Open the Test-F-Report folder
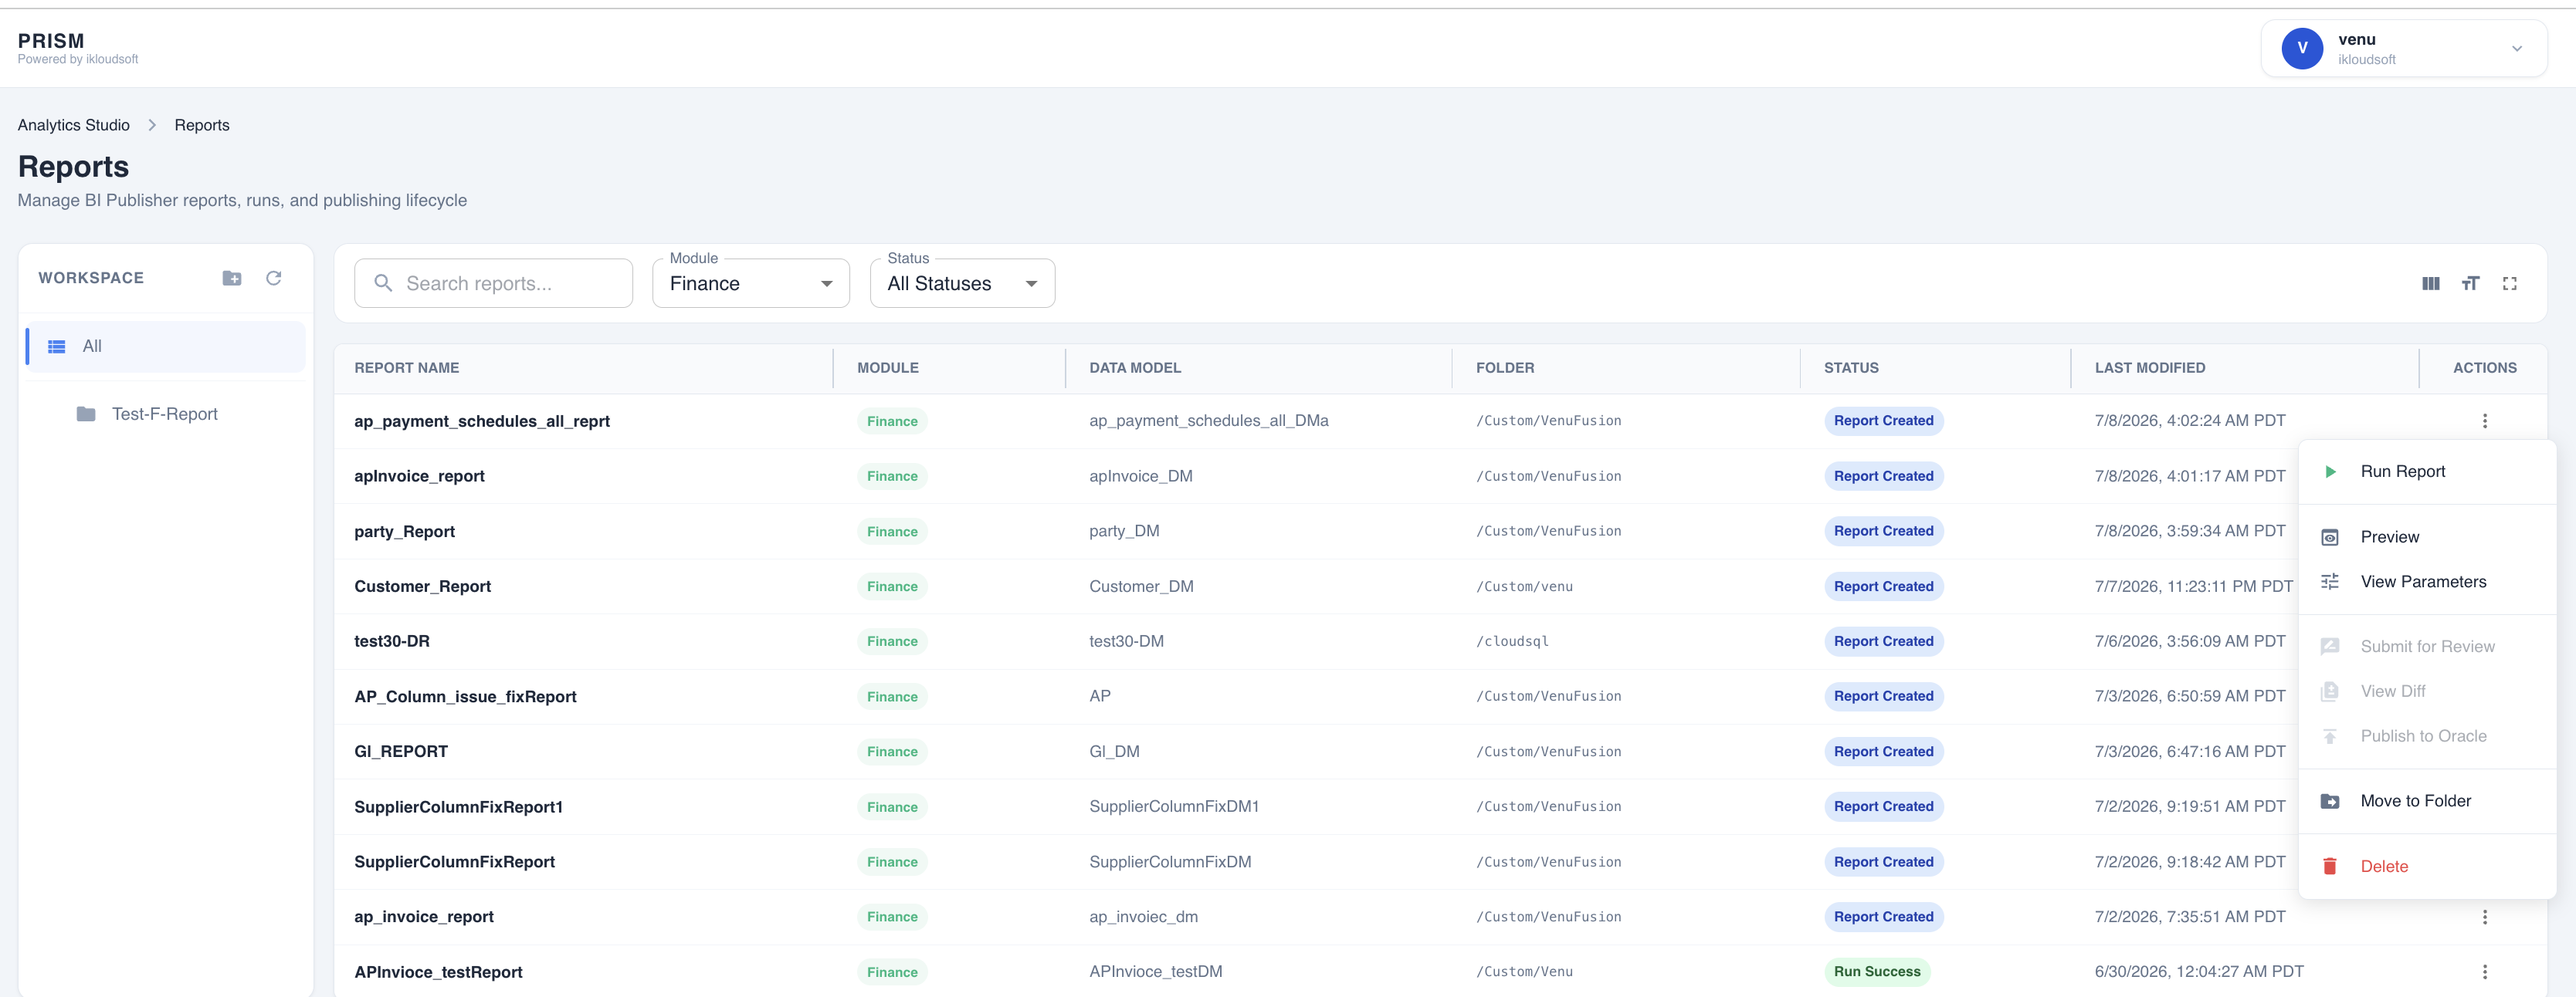 pyautogui.click(x=164, y=414)
